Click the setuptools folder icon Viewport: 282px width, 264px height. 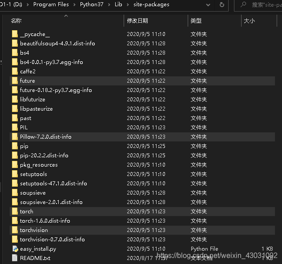tap(15, 174)
